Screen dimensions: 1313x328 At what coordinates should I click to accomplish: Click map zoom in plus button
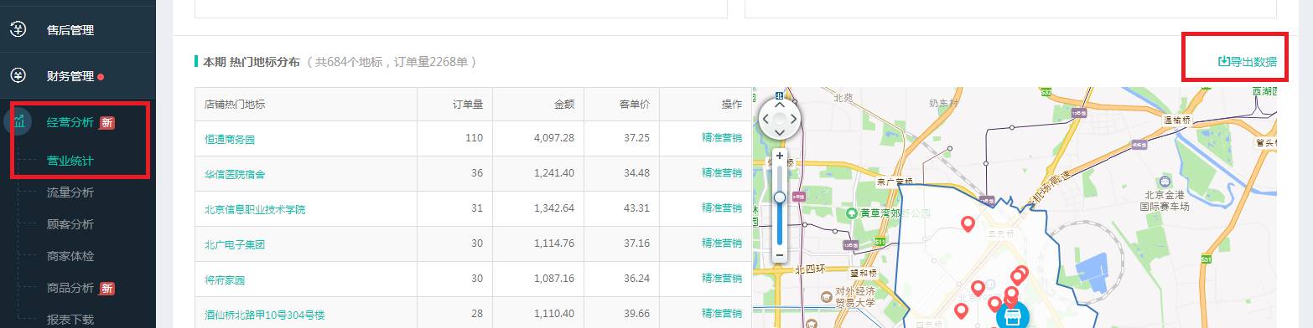pos(780,156)
